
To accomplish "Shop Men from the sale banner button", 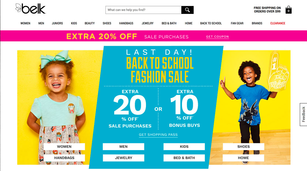I will [123, 146].
